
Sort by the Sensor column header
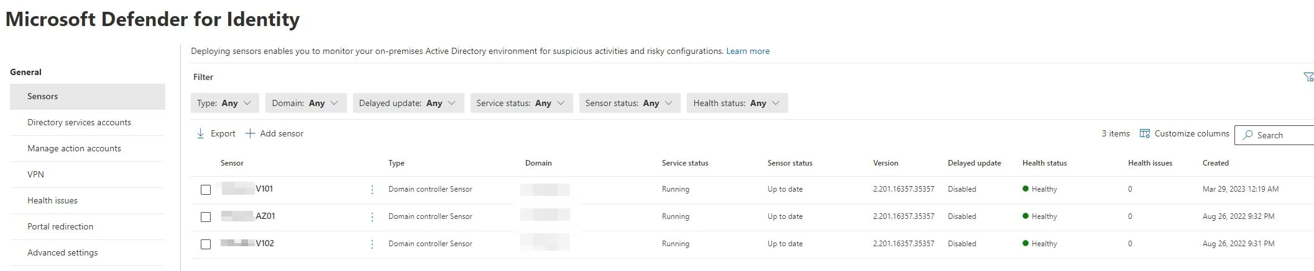pos(232,163)
